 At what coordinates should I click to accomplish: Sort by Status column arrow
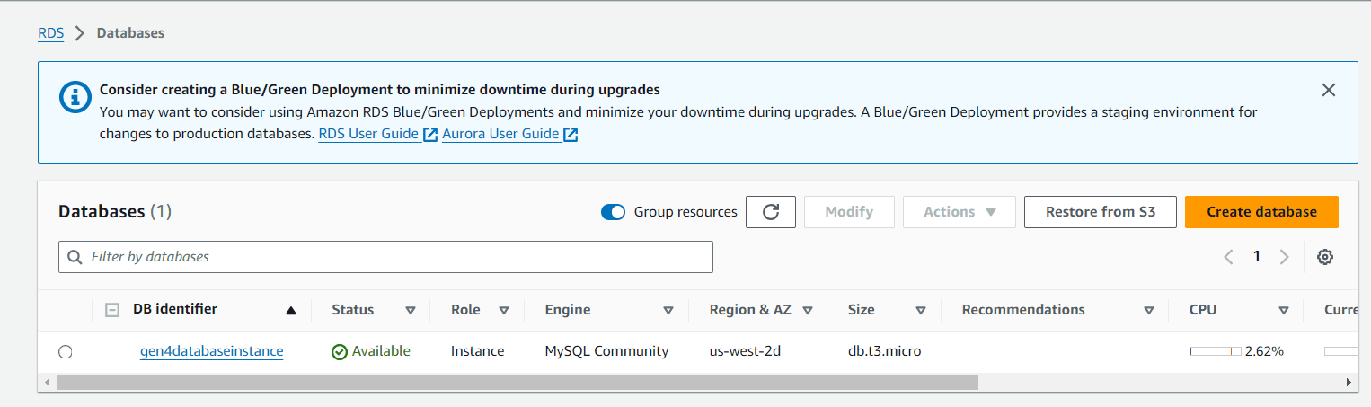[411, 311]
